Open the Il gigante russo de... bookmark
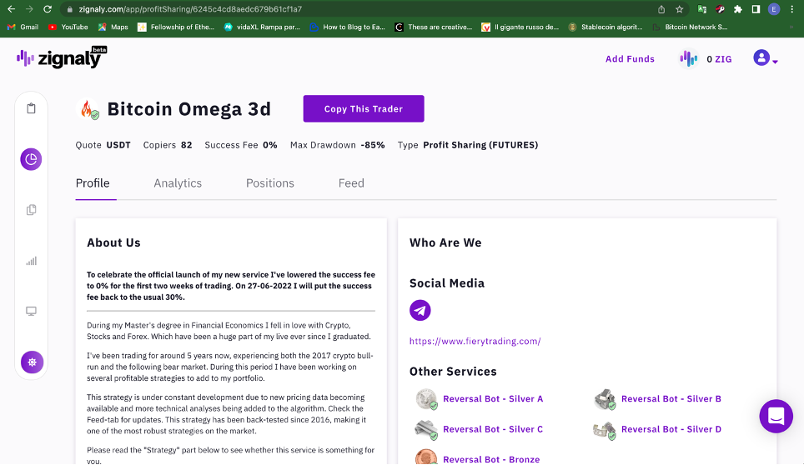 coord(520,27)
